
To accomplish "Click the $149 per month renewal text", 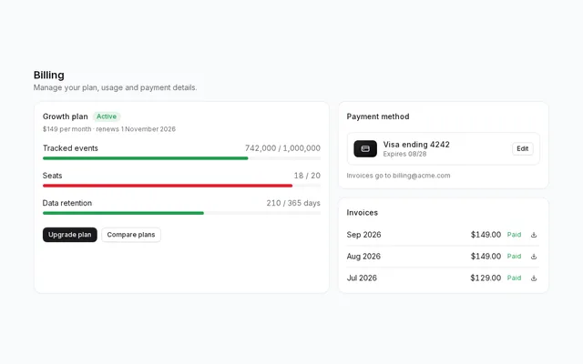I will tap(109, 129).
